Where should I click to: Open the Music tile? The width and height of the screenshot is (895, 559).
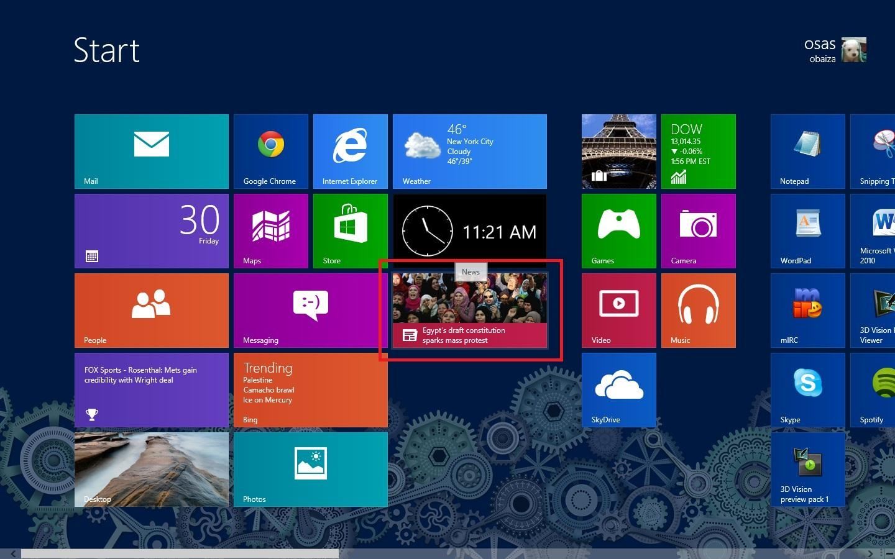tap(699, 311)
